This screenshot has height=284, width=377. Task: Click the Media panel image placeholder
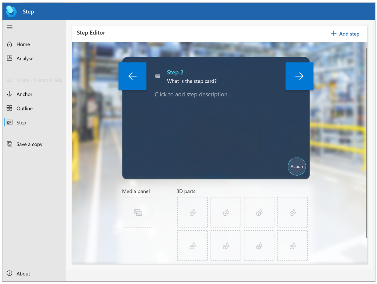(138, 212)
